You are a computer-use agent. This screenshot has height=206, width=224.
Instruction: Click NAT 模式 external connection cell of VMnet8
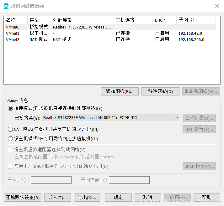tap(62, 39)
